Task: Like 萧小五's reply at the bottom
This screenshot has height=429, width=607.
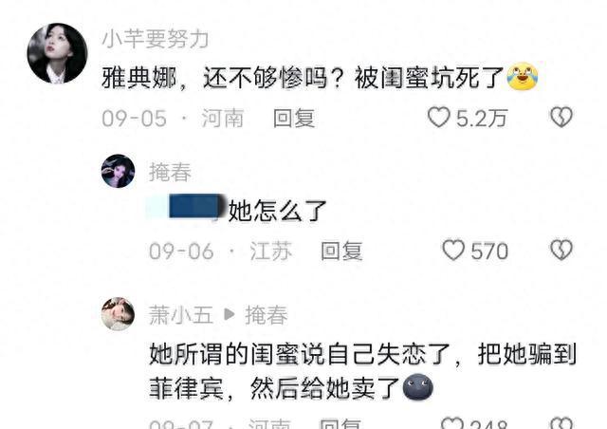Action: [452, 423]
